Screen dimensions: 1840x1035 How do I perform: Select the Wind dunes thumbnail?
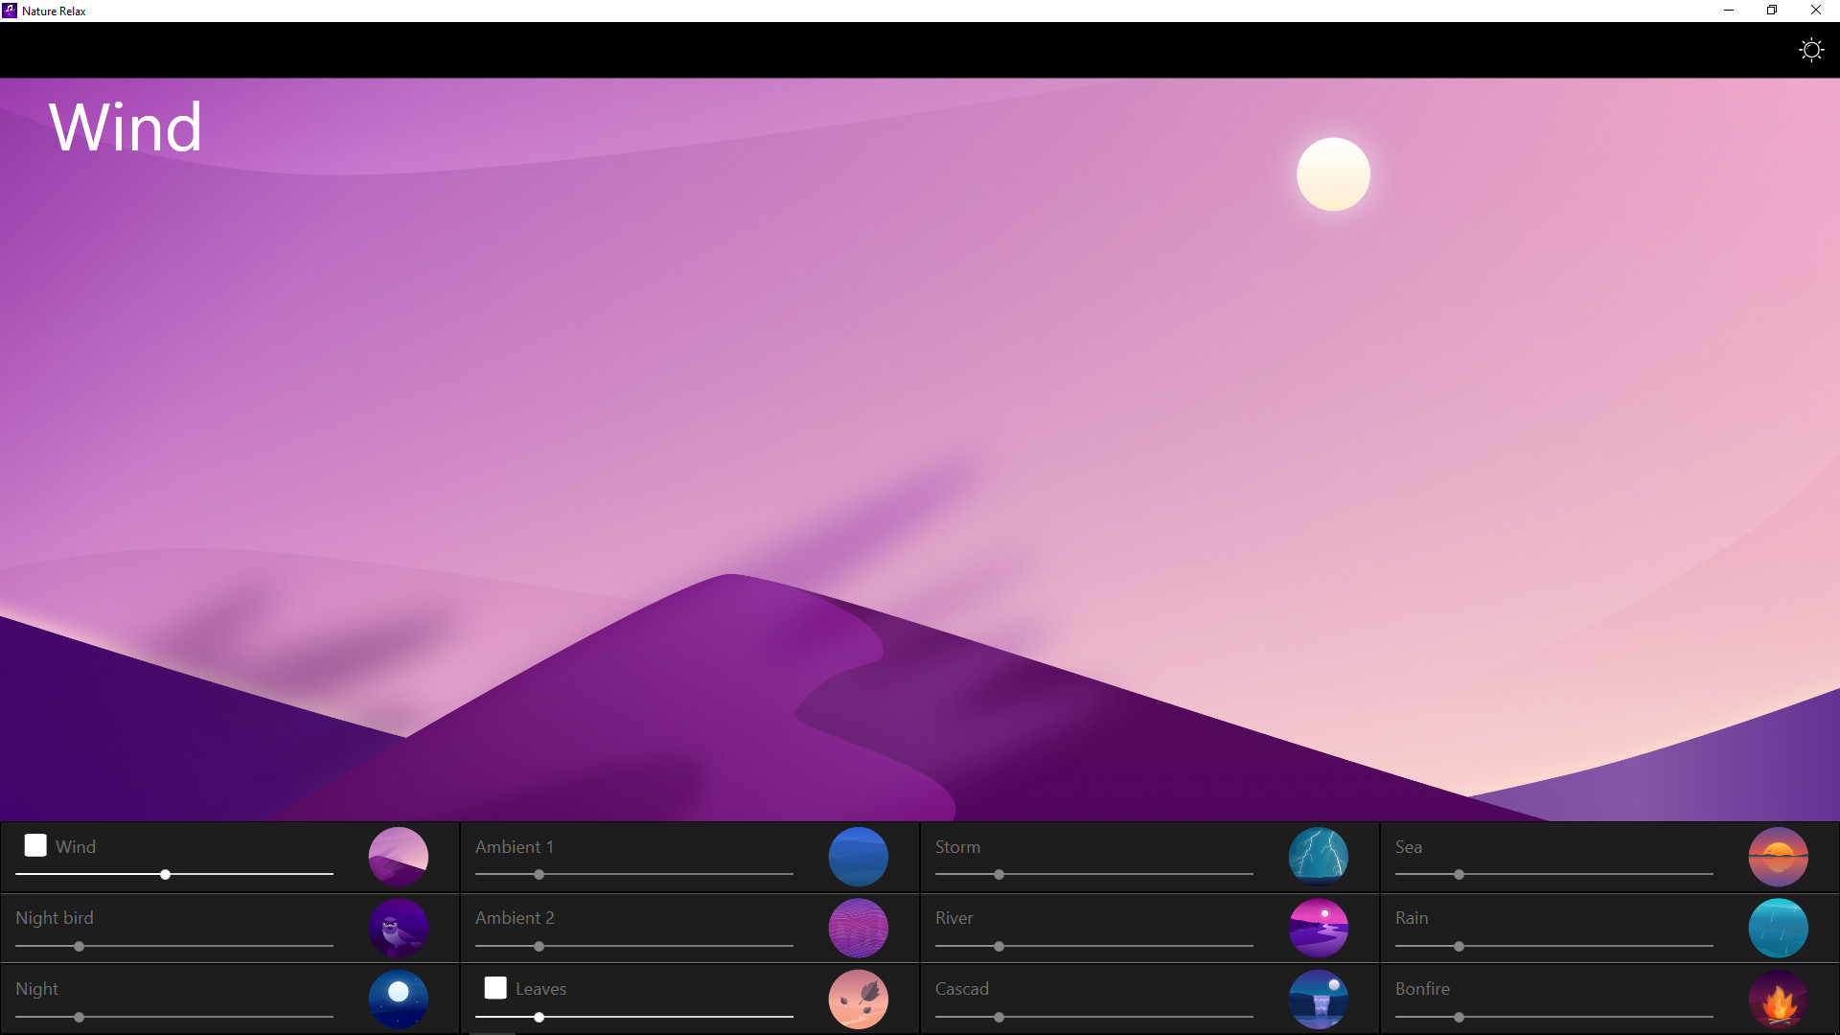(399, 857)
